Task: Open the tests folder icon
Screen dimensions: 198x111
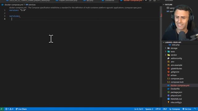Action: pos(168,51)
